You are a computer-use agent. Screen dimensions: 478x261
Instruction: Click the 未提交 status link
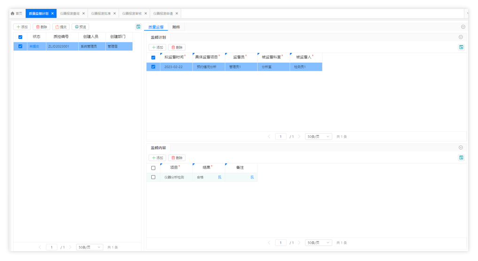click(x=34, y=46)
